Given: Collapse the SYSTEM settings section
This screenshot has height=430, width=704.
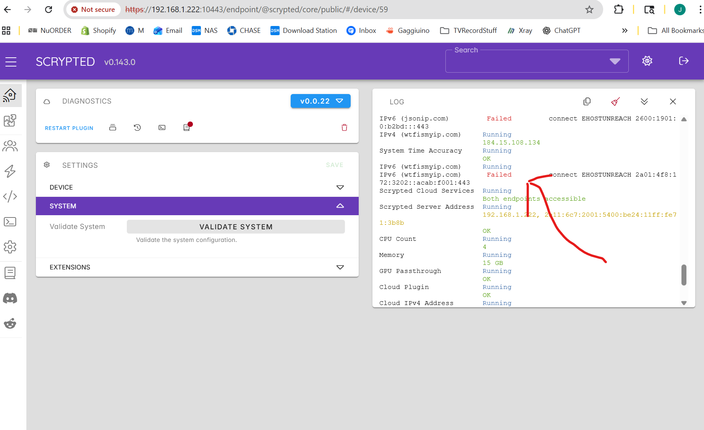Looking at the screenshot, I should point(340,206).
